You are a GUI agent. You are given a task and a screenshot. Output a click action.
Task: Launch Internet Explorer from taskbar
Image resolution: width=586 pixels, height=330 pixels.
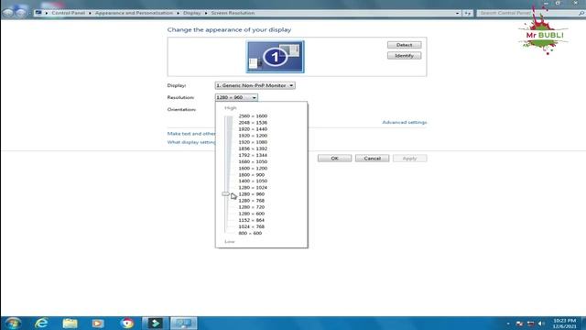click(x=41, y=323)
